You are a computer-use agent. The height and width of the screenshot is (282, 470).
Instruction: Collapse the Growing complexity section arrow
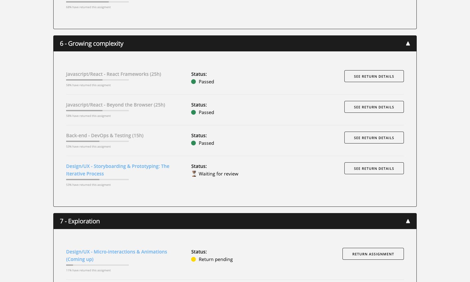[x=408, y=44]
